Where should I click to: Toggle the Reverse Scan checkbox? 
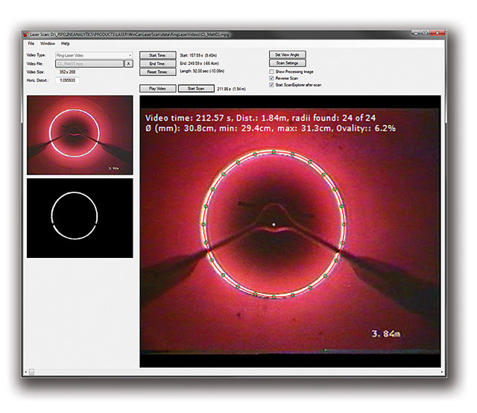271,78
